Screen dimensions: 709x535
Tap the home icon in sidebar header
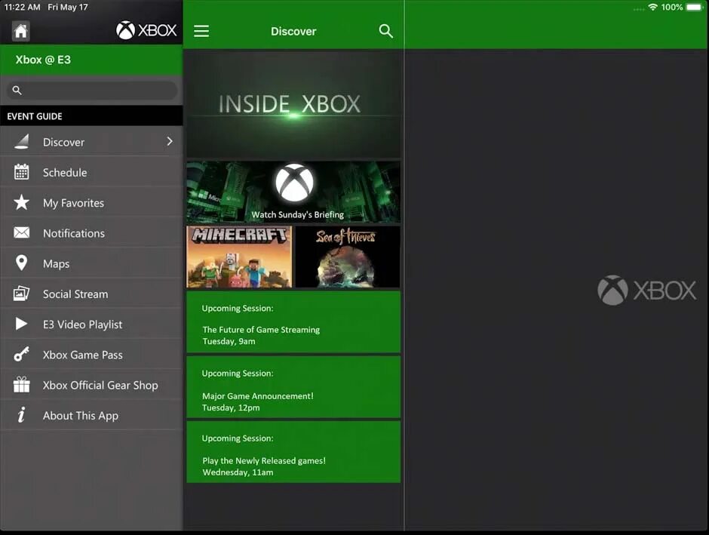(x=21, y=31)
